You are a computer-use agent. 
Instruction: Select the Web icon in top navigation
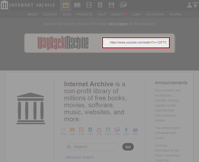tap(66, 5)
